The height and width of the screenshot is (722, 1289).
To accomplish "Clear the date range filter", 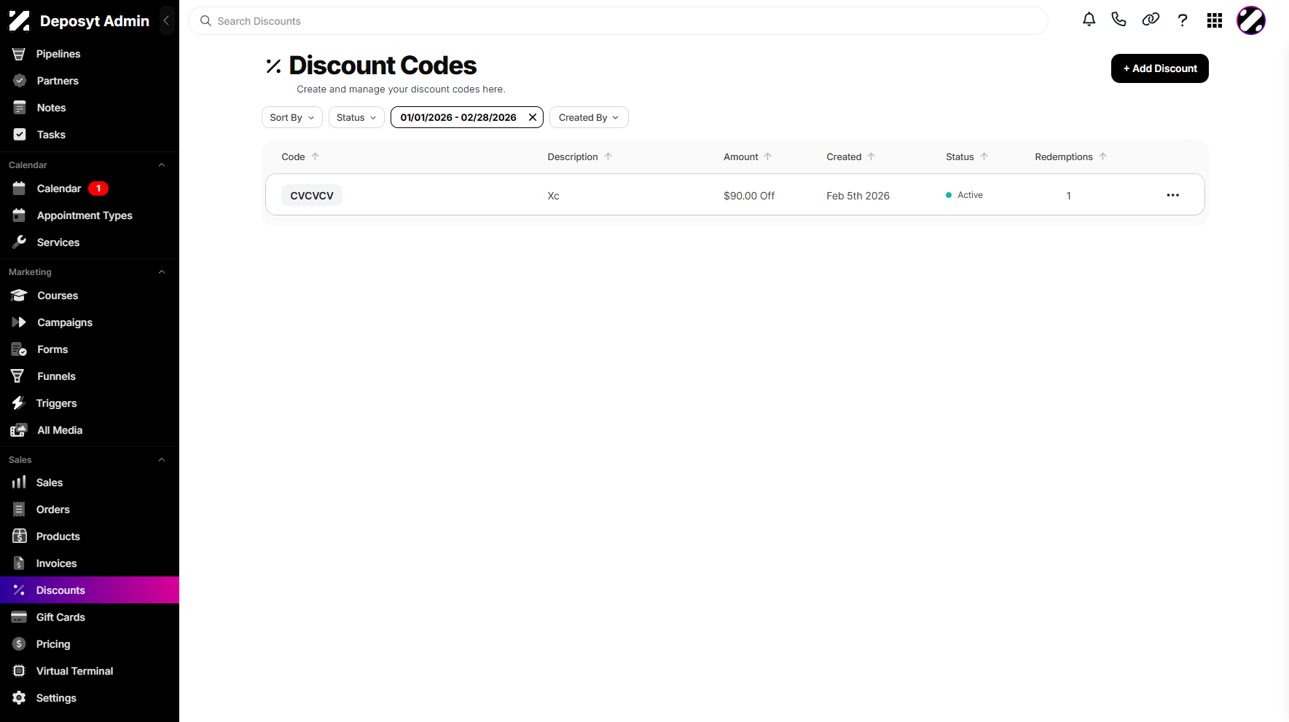I will pos(533,117).
